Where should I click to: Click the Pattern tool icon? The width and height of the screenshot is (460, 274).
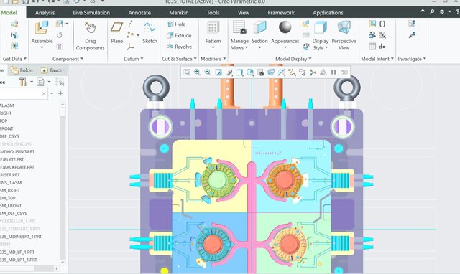(213, 27)
